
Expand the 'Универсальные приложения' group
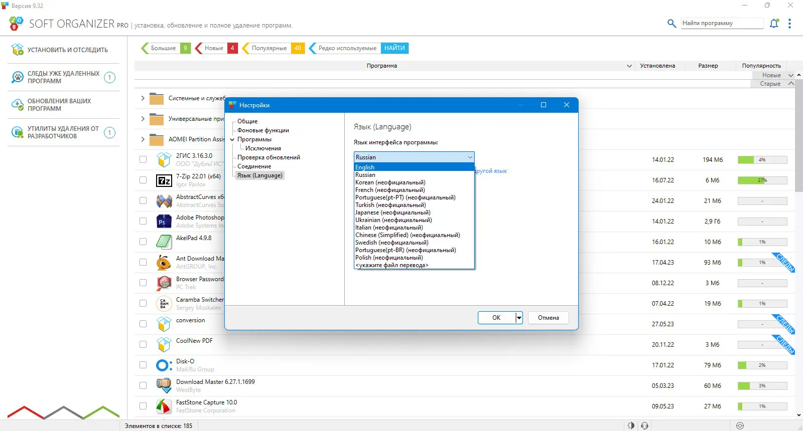coord(143,119)
